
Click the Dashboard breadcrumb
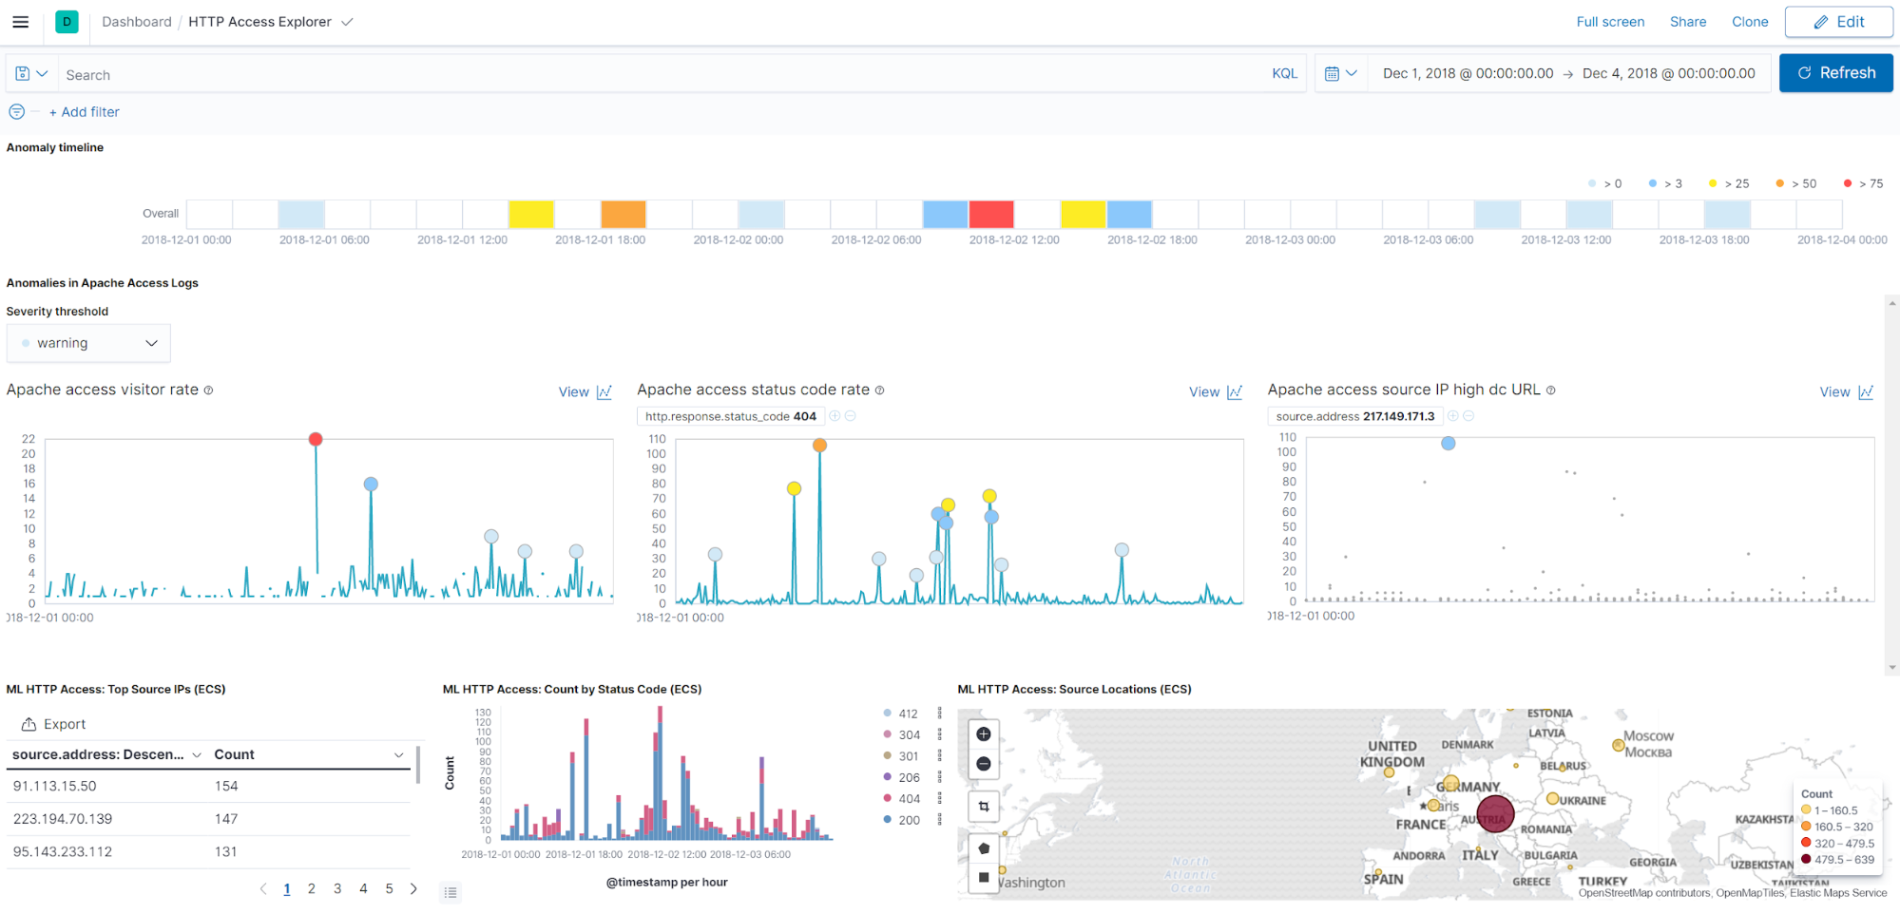coord(136,21)
